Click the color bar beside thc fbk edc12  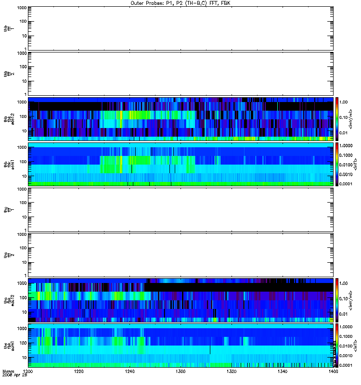pos(337,300)
